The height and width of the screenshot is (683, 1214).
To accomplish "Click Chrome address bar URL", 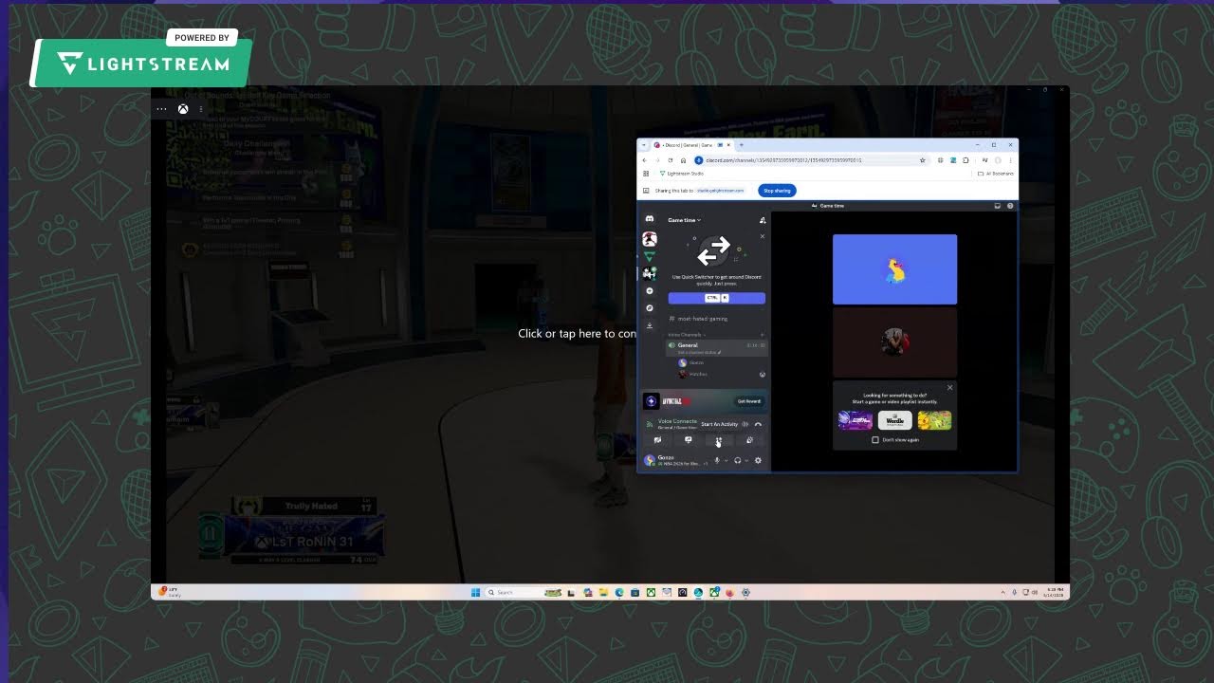I will [783, 160].
